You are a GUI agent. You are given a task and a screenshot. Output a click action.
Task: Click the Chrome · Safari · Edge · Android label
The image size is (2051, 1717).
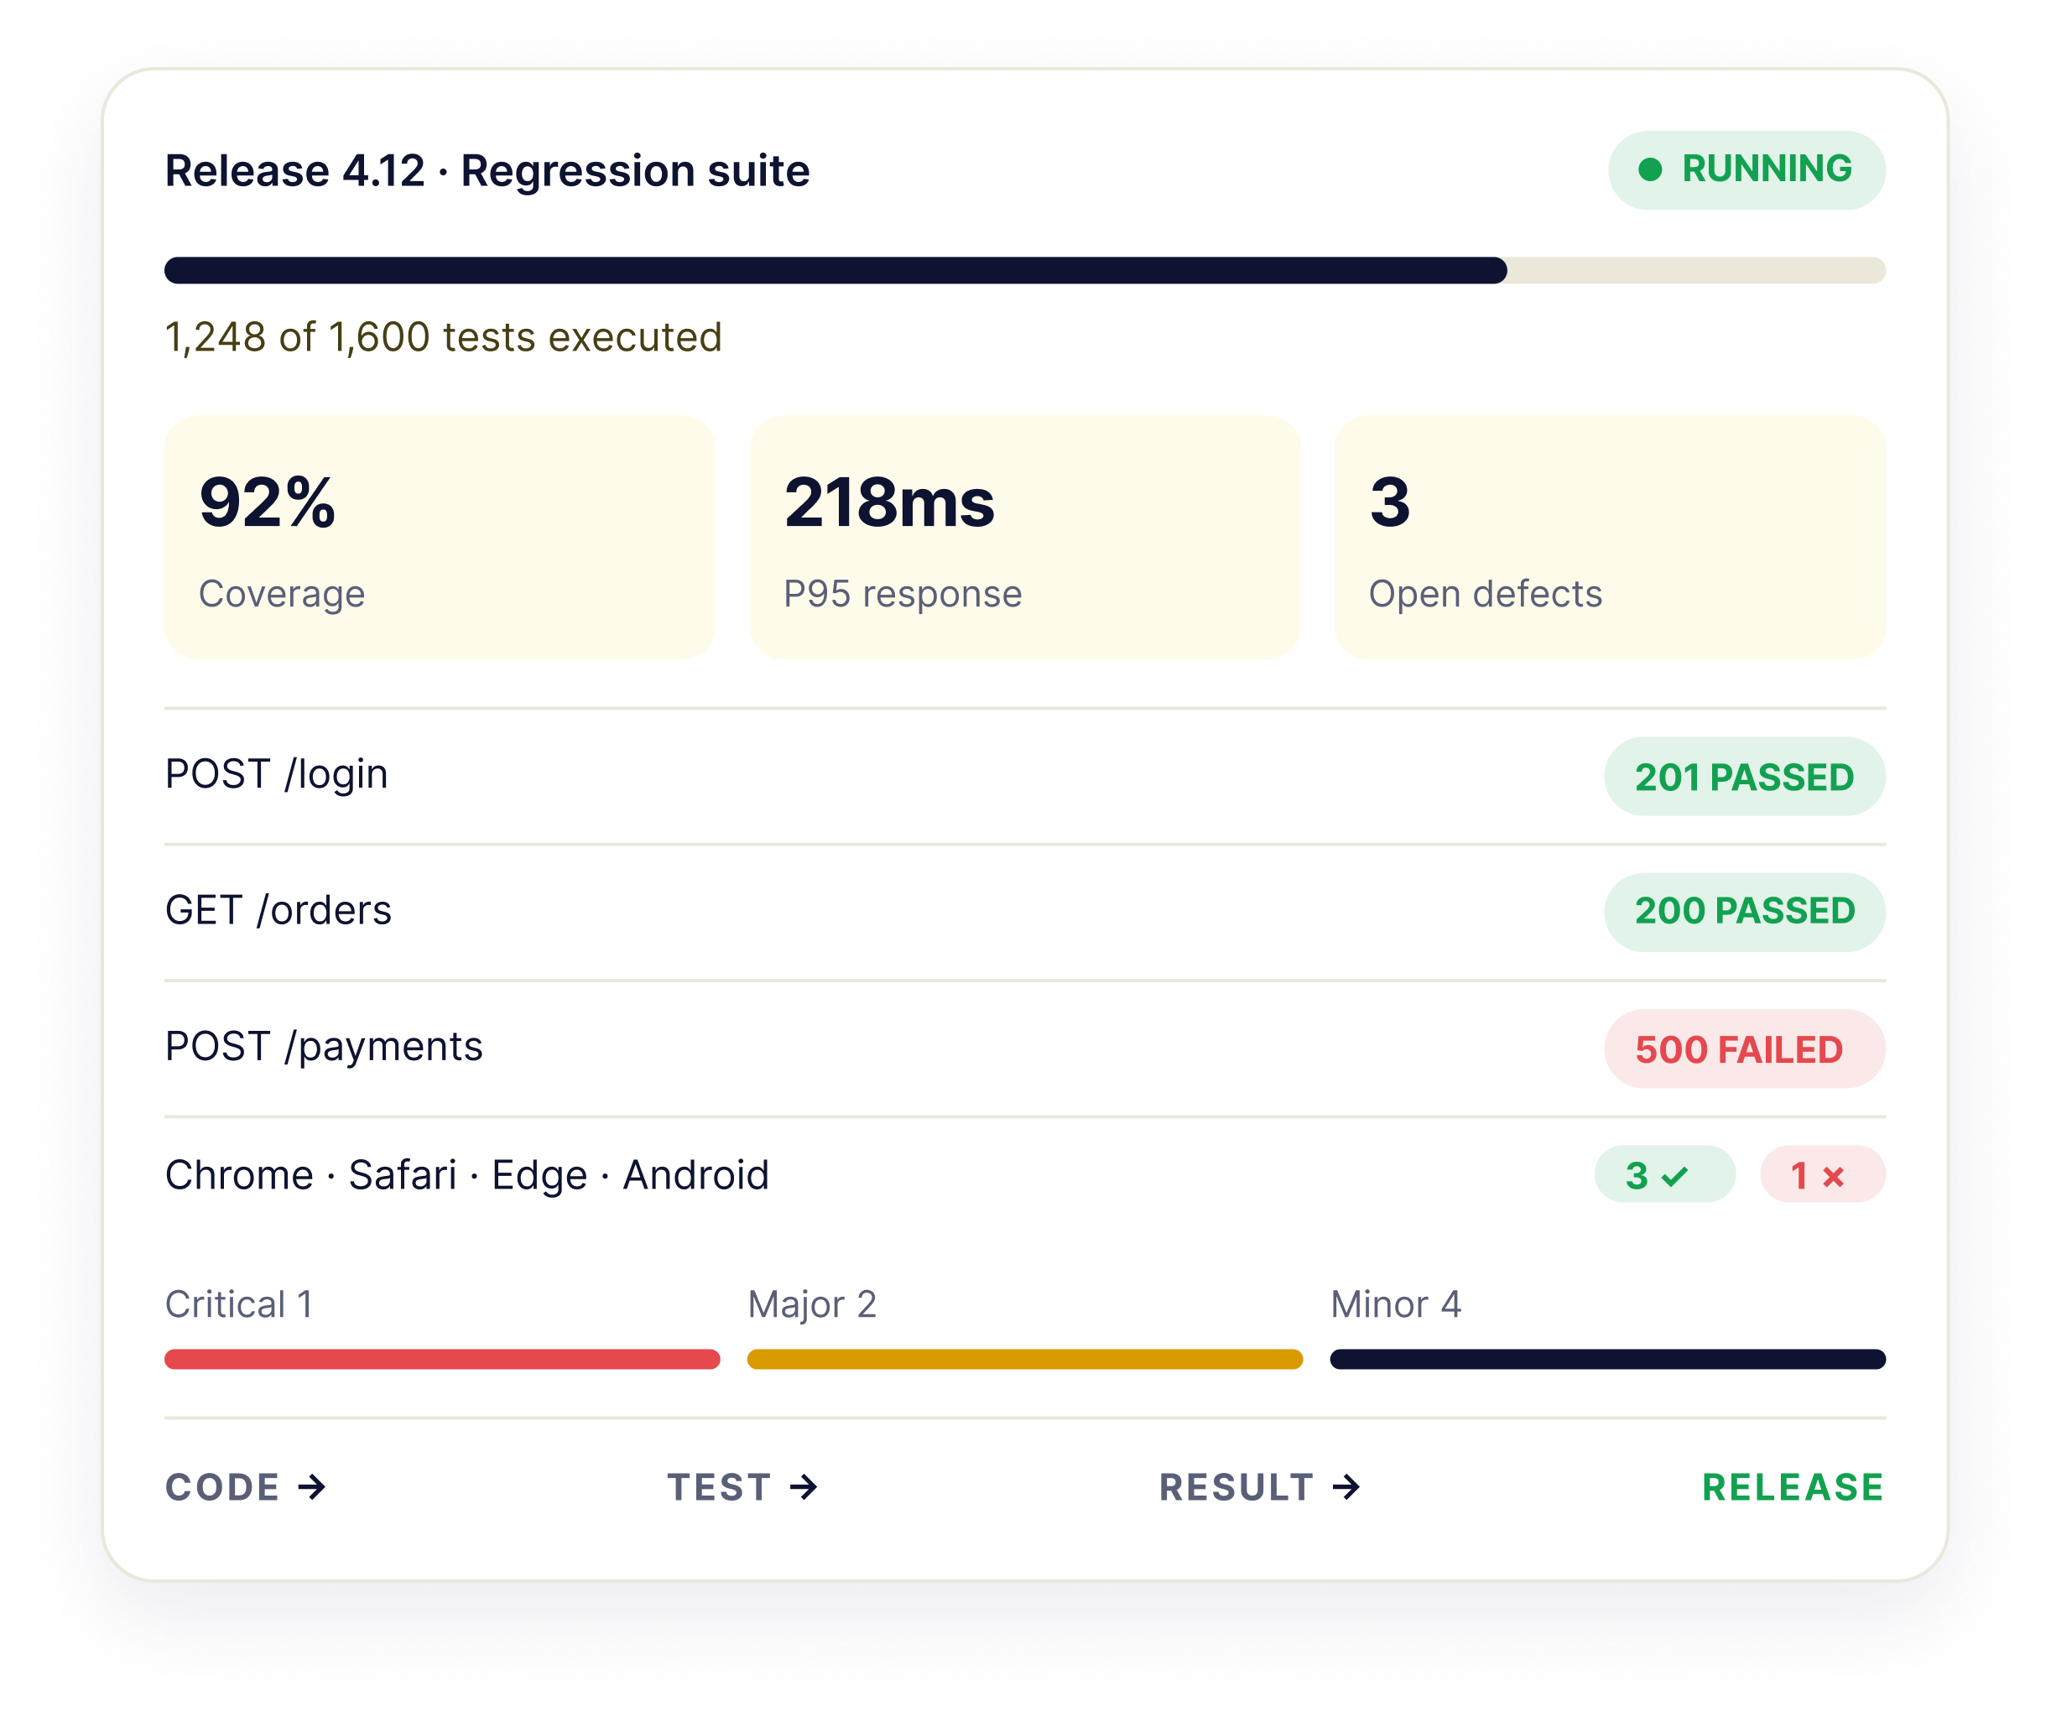pos(467,1175)
